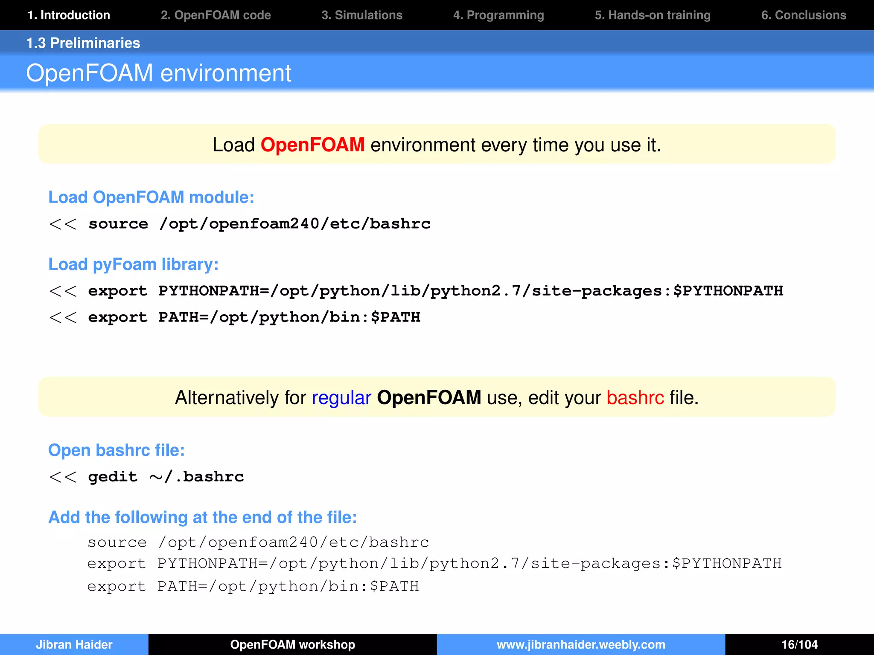Navigate to the Conclusions section
Image resolution: width=874 pixels, height=655 pixels.
click(804, 15)
